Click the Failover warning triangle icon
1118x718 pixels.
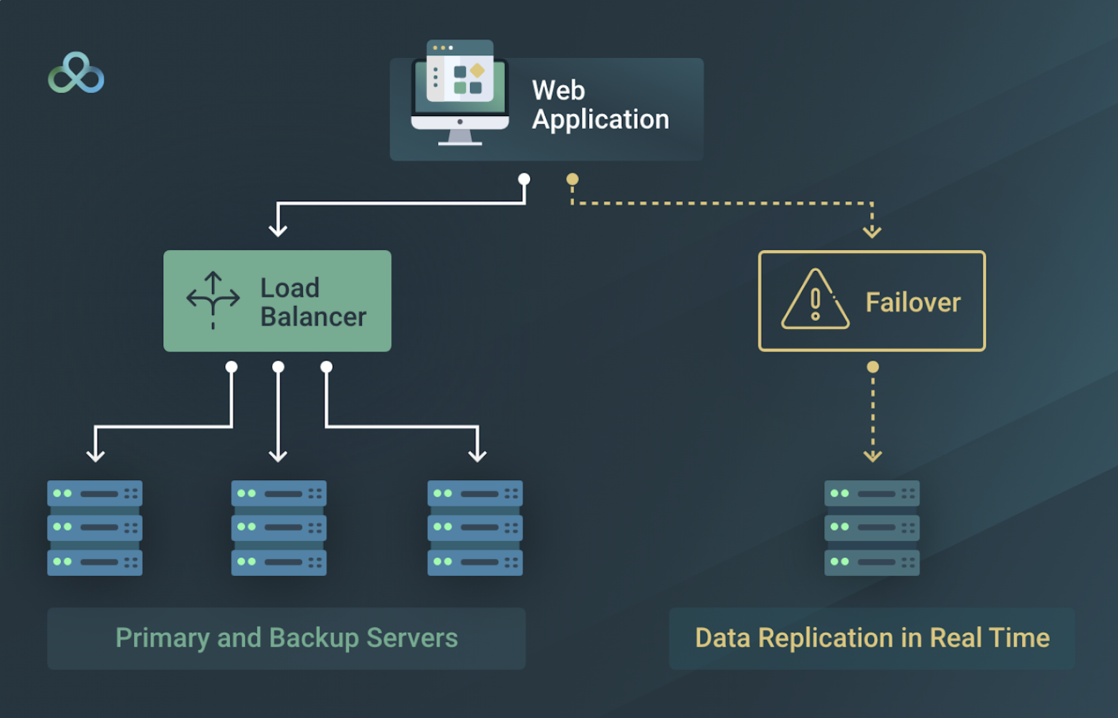pyautogui.click(x=813, y=301)
